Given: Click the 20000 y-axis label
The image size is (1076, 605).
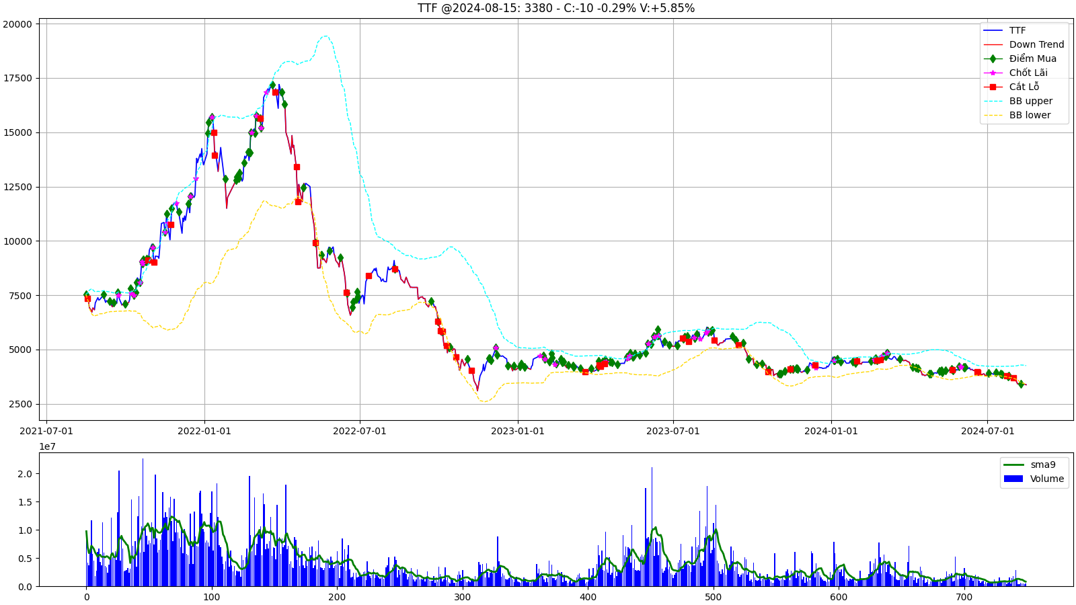Looking at the screenshot, I should 17,24.
